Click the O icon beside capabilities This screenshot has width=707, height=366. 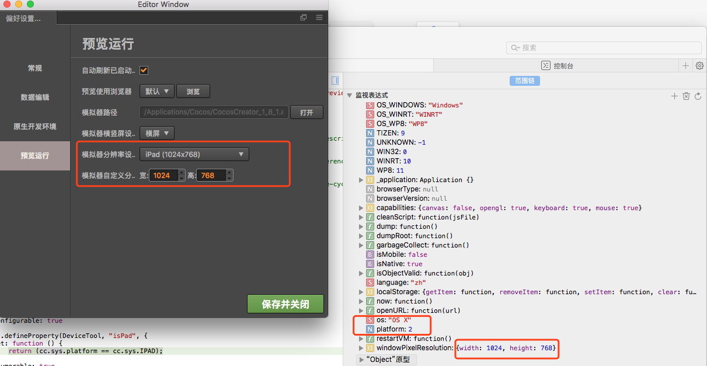click(x=370, y=208)
